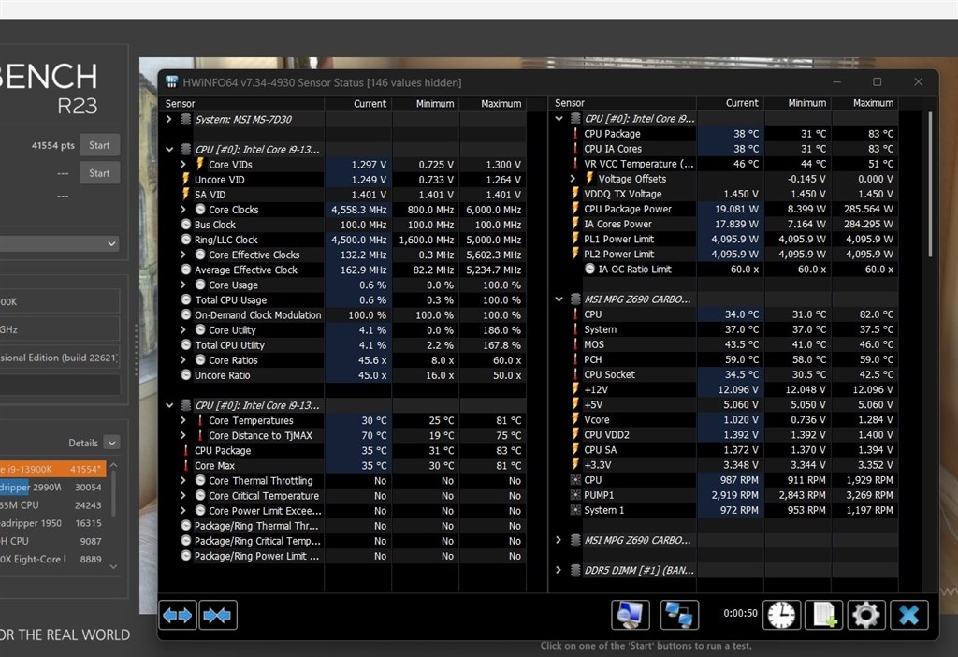Click the 0:00:50 elapsed time display
The height and width of the screenshot is (657, 958).
tap(740, 613)
